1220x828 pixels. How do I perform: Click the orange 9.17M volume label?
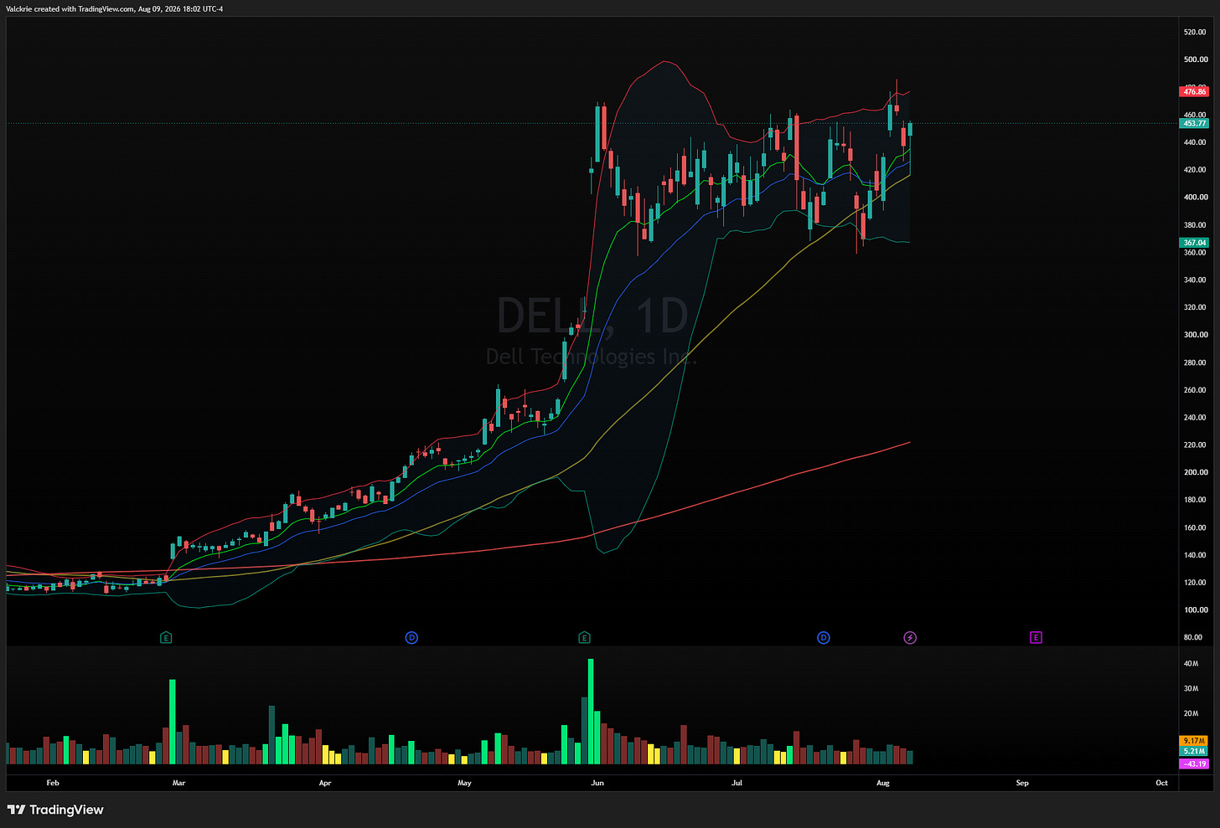tap(1194, 741)
